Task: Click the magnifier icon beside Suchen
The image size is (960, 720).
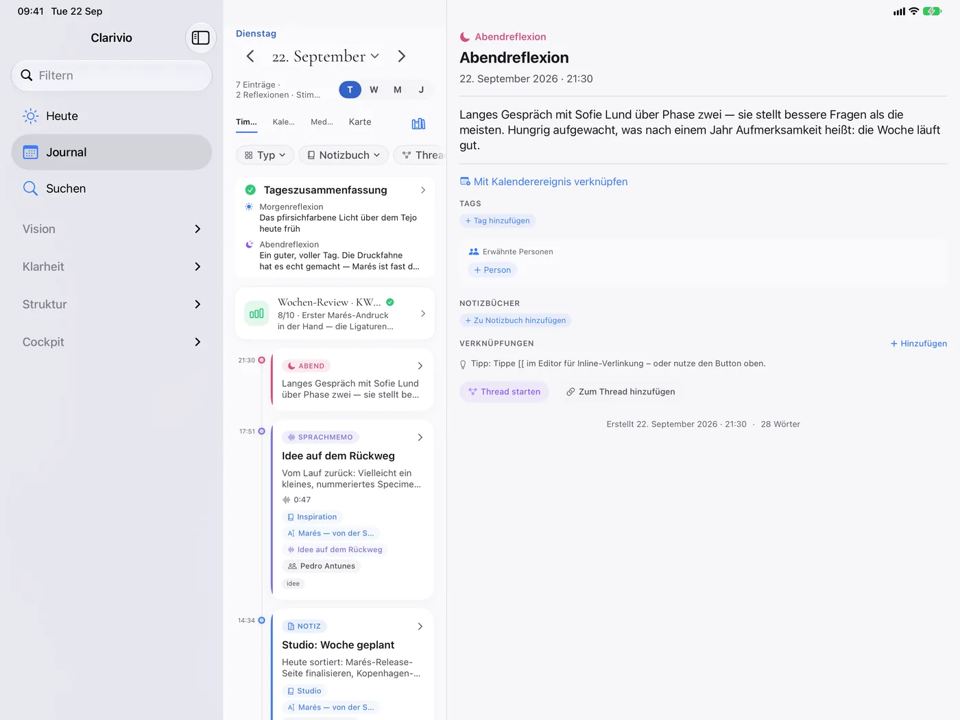Action: (x=30, y=189)
